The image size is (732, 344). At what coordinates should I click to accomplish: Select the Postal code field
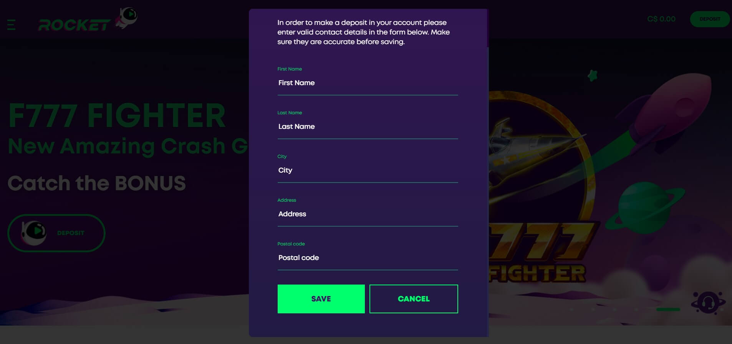click(368, 258)
